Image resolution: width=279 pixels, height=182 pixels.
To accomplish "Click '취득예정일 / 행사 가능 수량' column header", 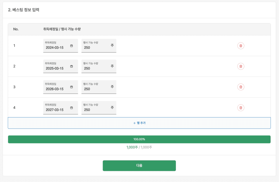I will click(x=62, y=29).
